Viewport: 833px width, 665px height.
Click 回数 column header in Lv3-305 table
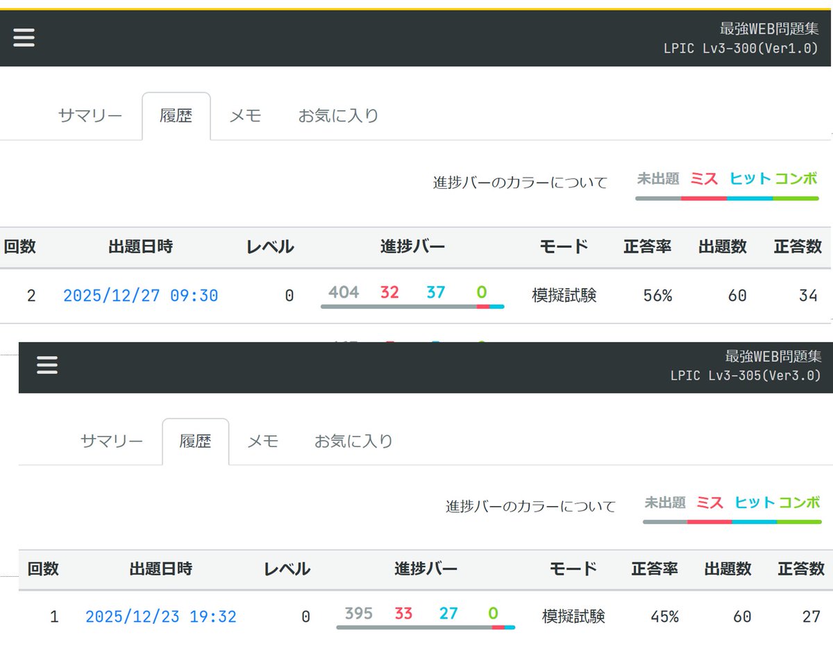tap(43, 569)
